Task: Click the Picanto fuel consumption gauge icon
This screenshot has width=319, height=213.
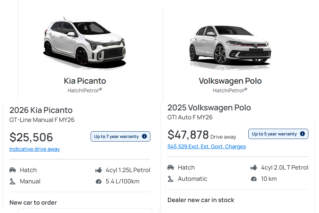Action: tap(99, 181)
